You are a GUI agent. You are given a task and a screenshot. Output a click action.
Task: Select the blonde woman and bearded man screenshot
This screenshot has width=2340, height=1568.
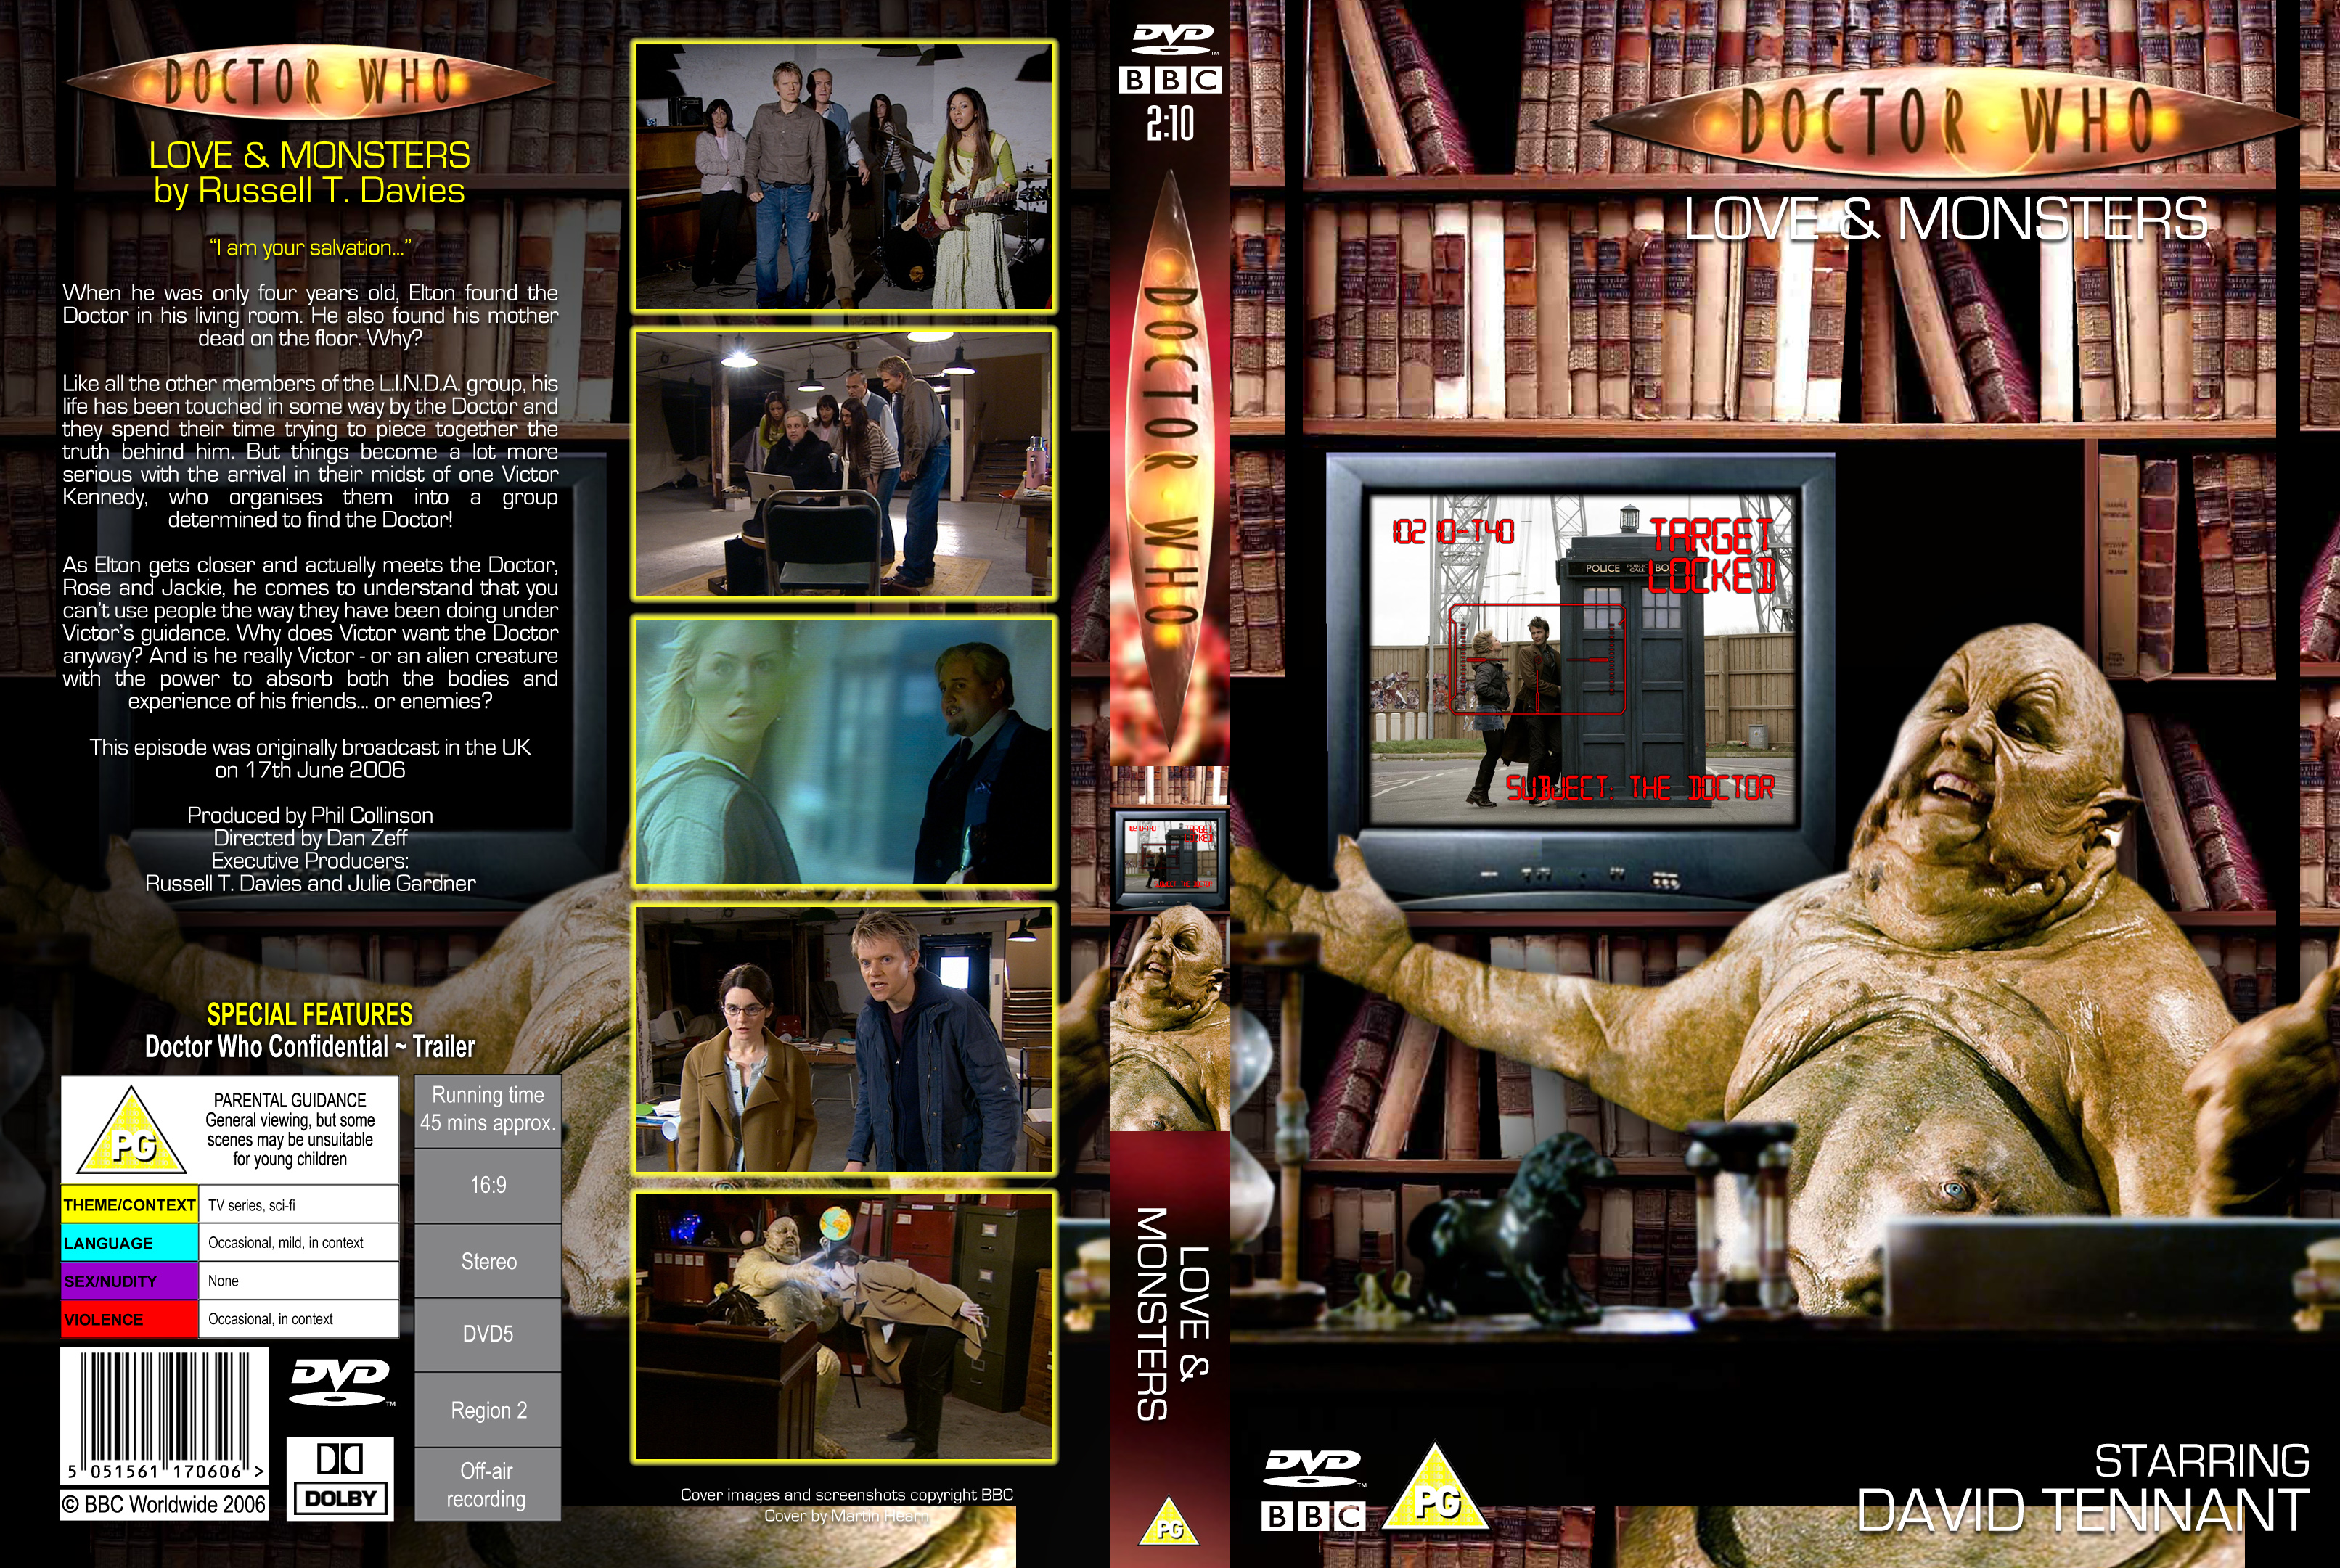pos(844,752)
